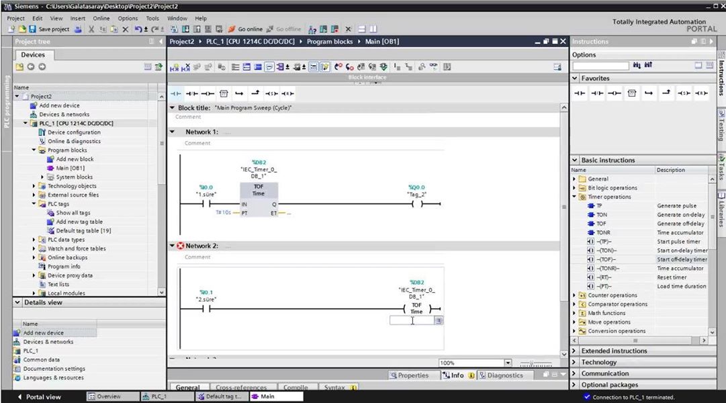
Task: Click the print icon beside Save project
Action: click(x=79, y=29)
